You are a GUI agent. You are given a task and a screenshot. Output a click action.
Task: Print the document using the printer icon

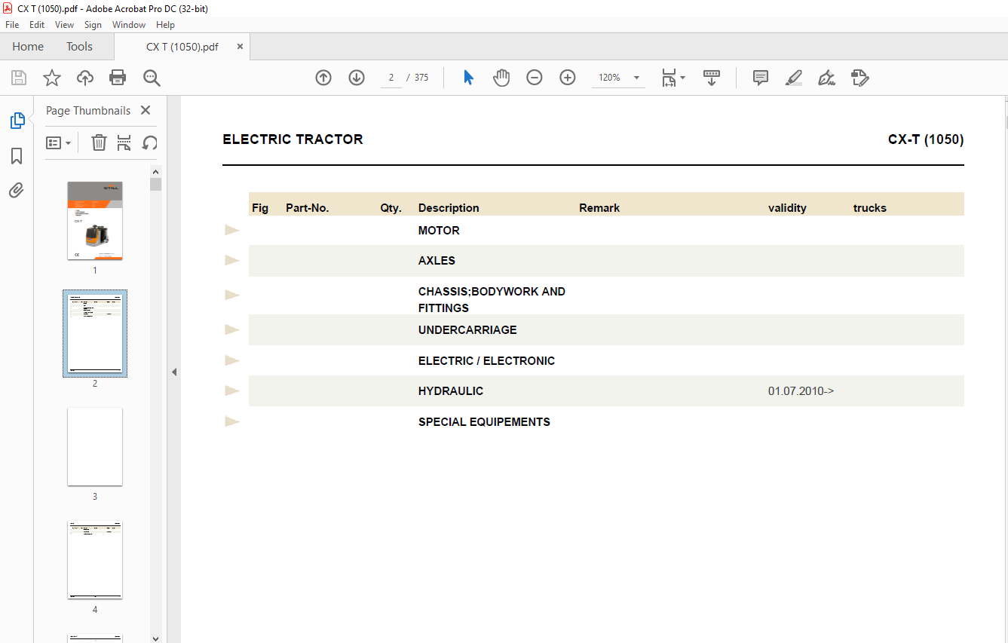tap(118, 78)
